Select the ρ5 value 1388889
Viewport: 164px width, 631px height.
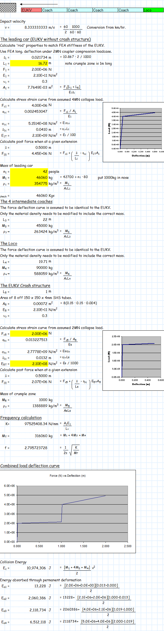40,406
